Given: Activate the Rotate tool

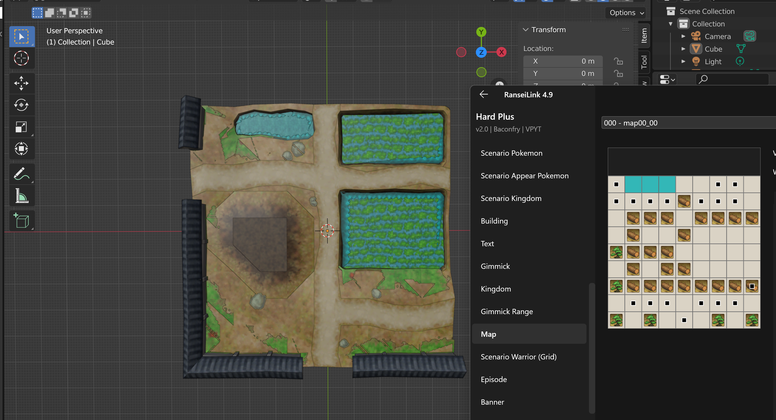Looking at the screenshot, I should [21, 105].
